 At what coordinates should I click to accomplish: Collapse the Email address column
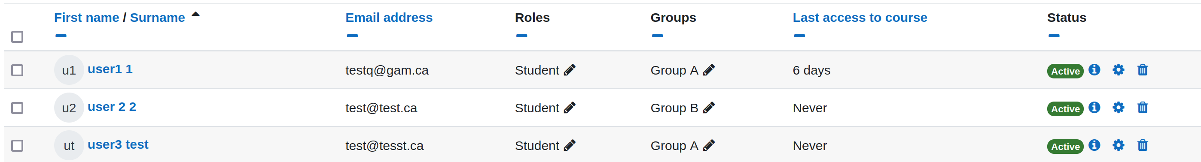click(x=353, y=36)
